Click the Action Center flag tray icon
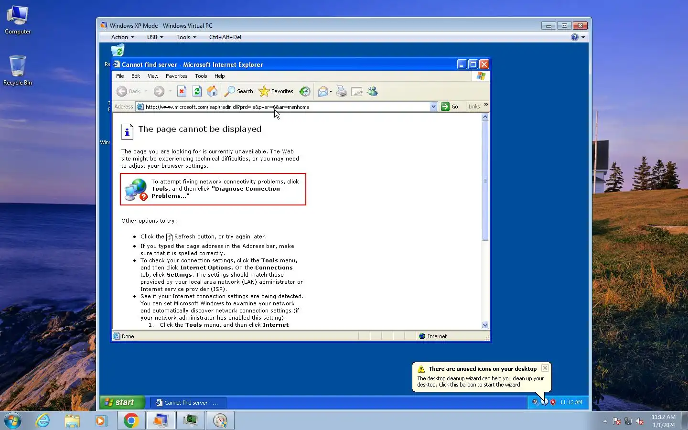 coord(617,421)
